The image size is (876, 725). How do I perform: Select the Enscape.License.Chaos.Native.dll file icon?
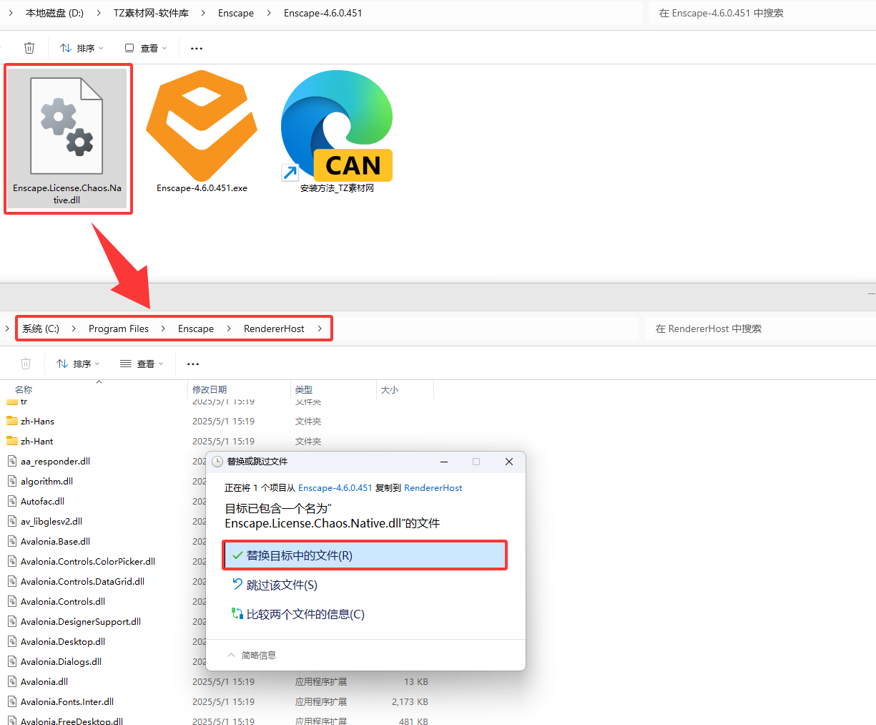[67, 127]
